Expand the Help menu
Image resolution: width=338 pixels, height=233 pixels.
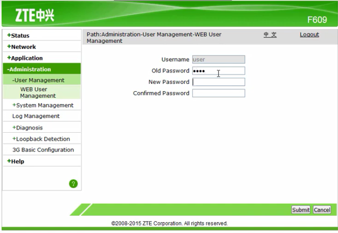pos(16,161)
